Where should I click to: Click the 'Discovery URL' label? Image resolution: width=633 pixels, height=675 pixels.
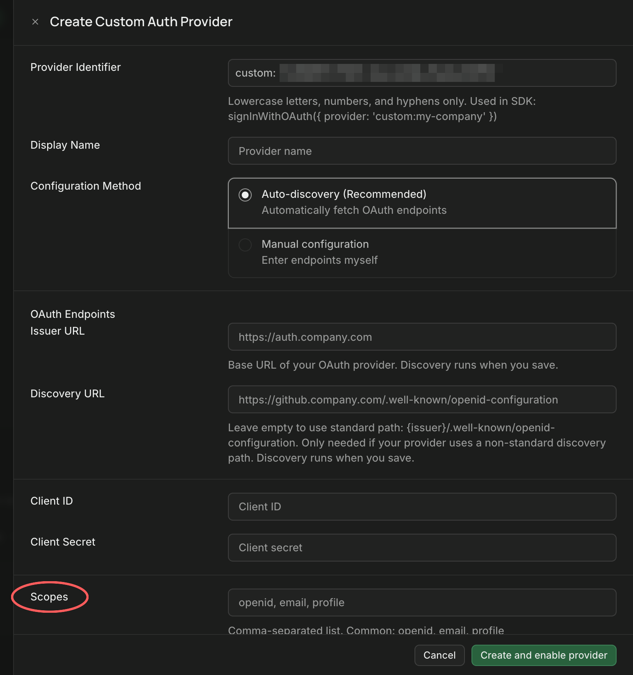coord(67,394)
